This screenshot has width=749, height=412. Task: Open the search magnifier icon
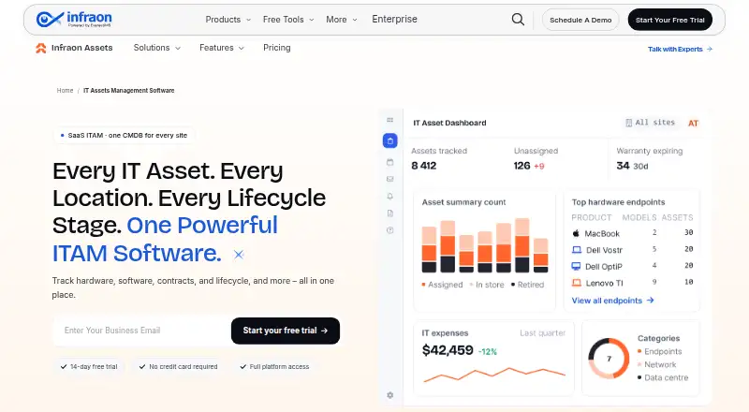[x=518, y=19]
